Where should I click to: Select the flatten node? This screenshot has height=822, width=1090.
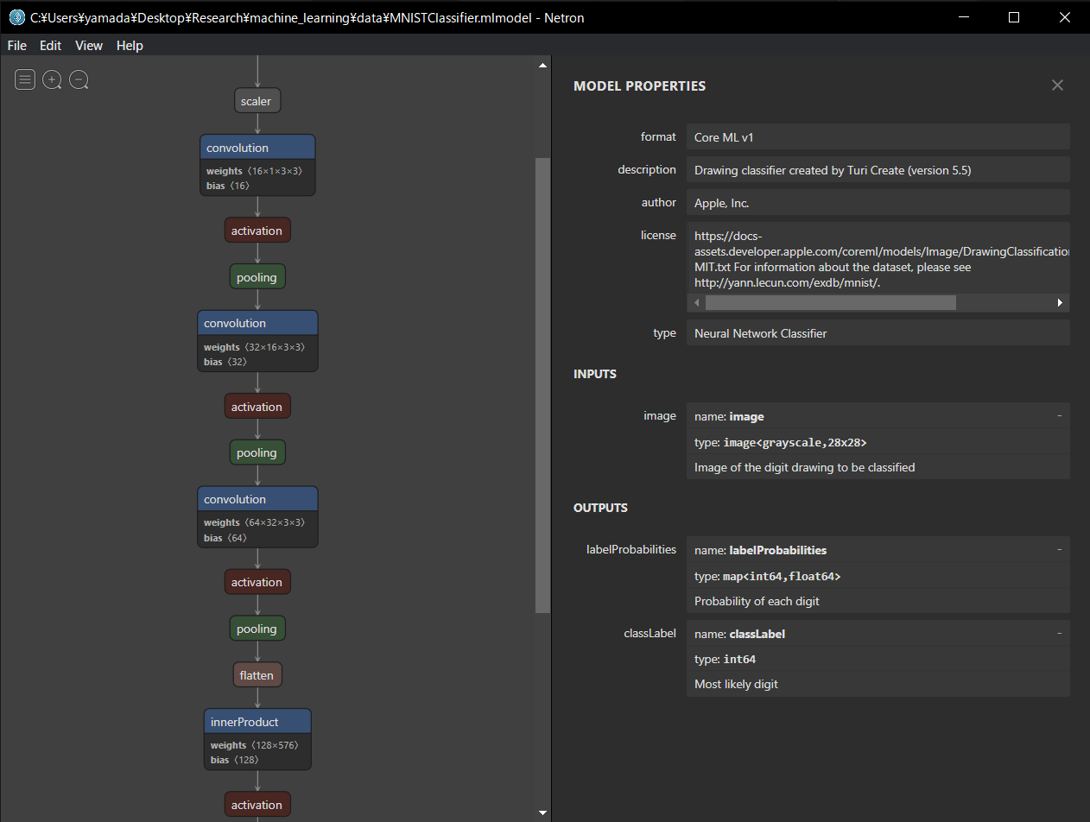[x=257, y=675]
